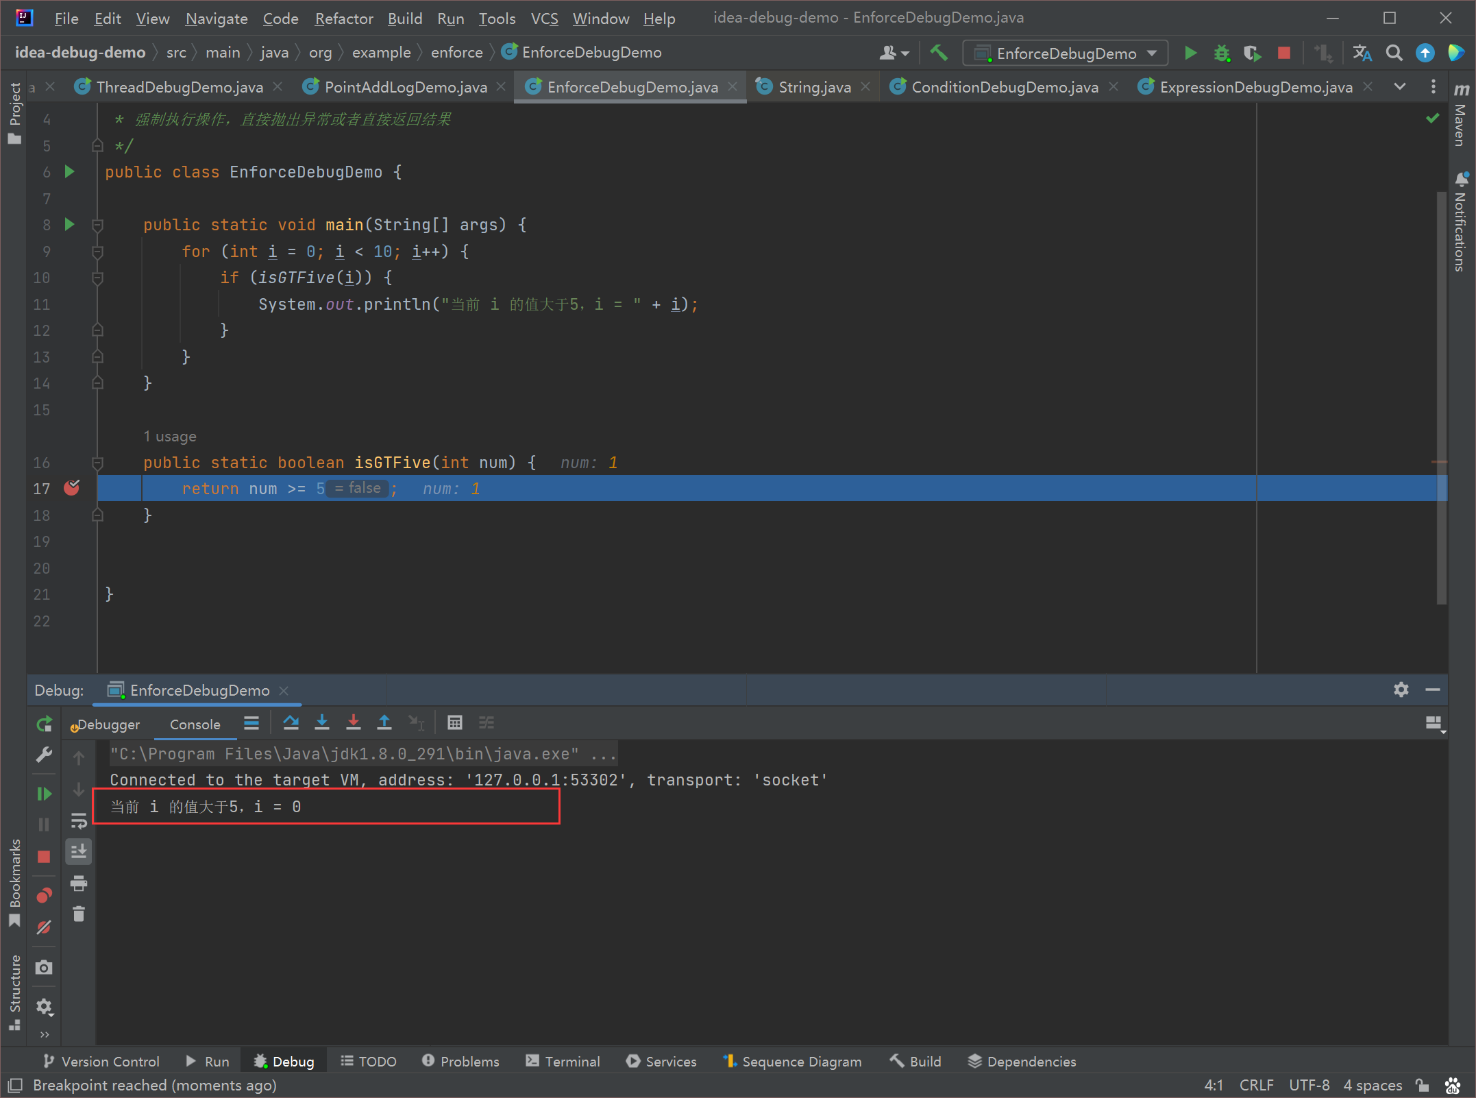Switch to ConditionDebugDemo.java tab
Screen dimensions: 1476x1098
coord(1004,87)
